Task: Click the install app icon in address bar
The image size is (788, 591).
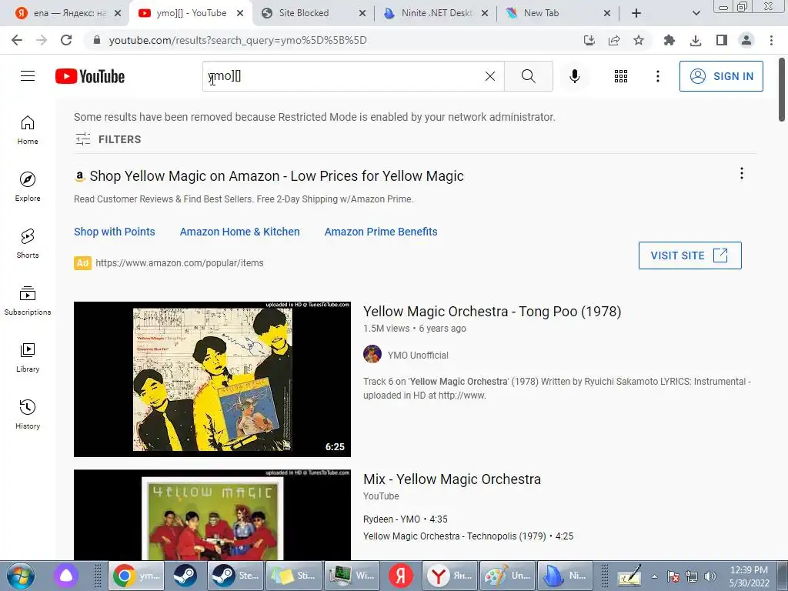Action: [589, 40]
